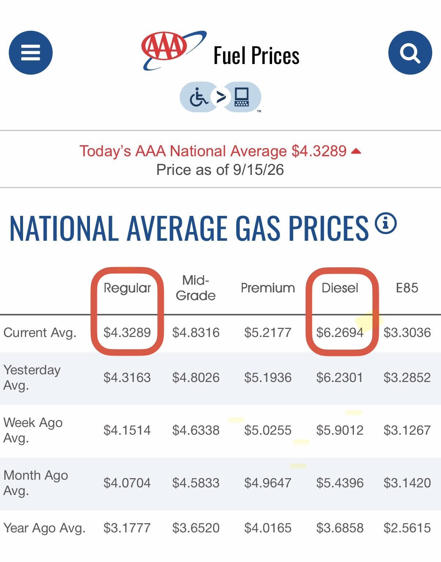Select the Regular column header
Viewport: 441px width, 562px height.
coord(127,288)
